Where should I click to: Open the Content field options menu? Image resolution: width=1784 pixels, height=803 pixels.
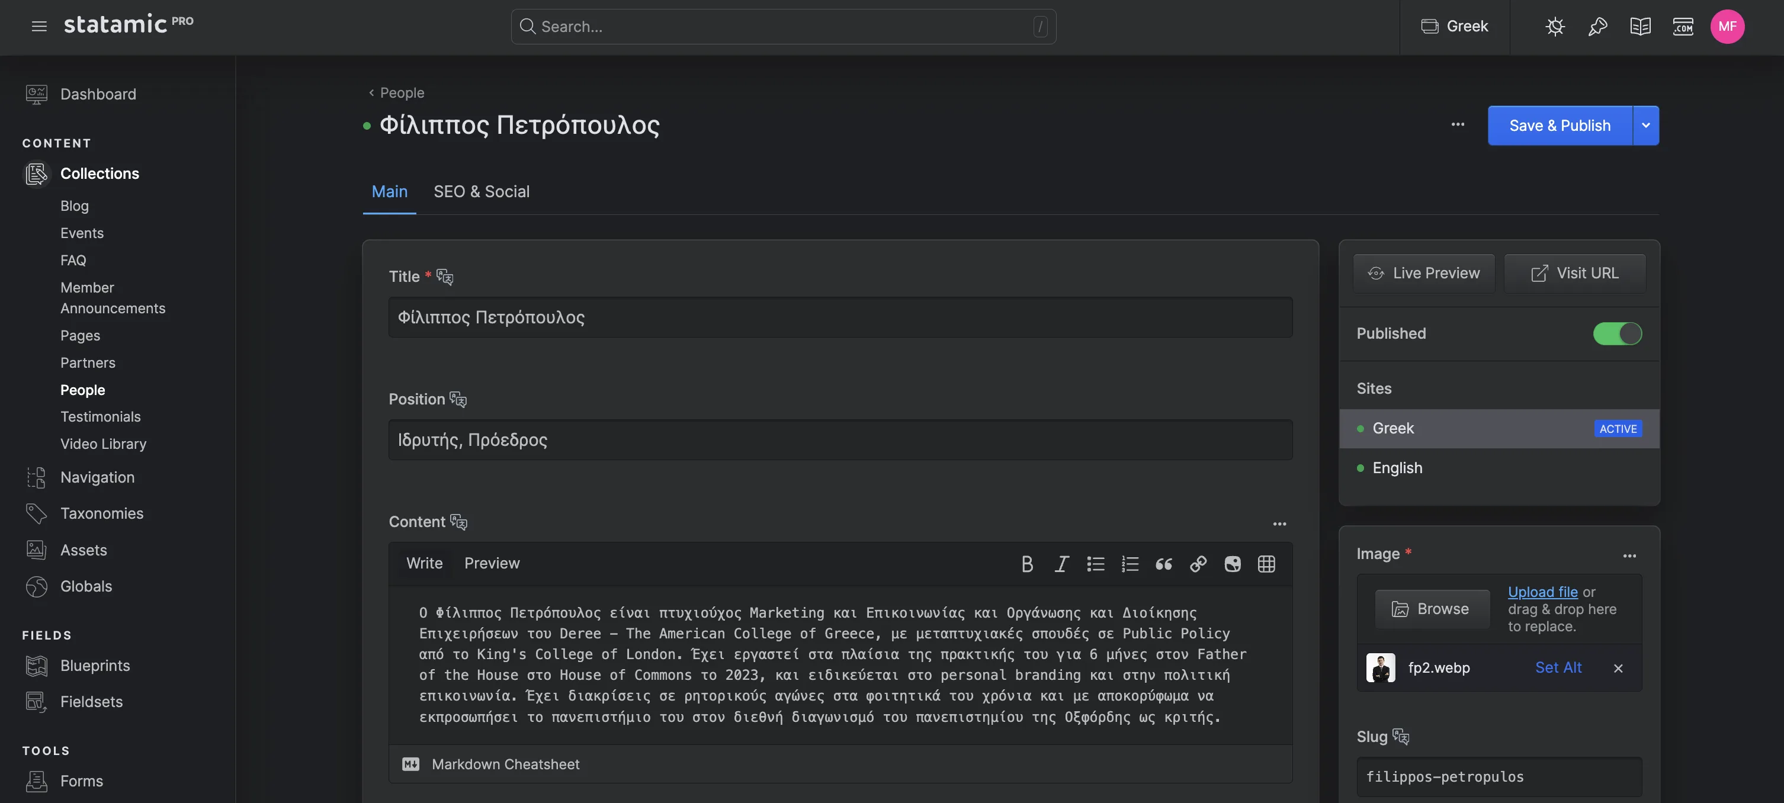1279,524
